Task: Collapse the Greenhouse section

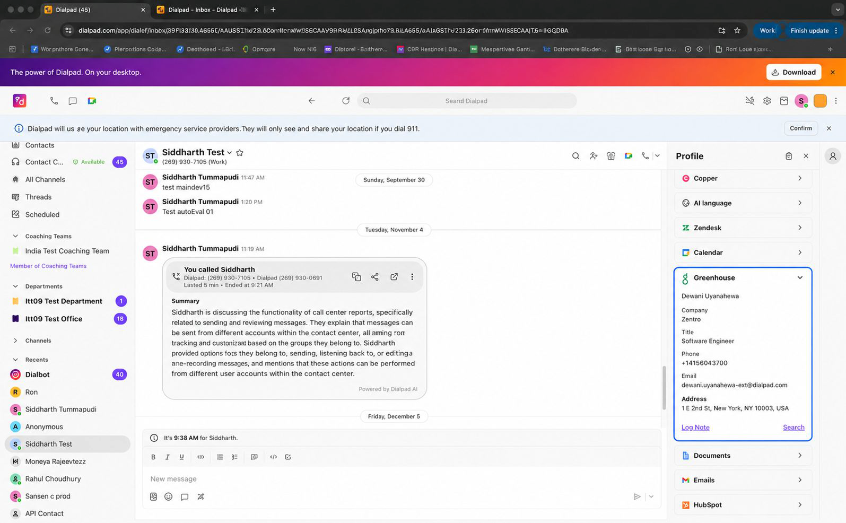Action: pos(800,278)
